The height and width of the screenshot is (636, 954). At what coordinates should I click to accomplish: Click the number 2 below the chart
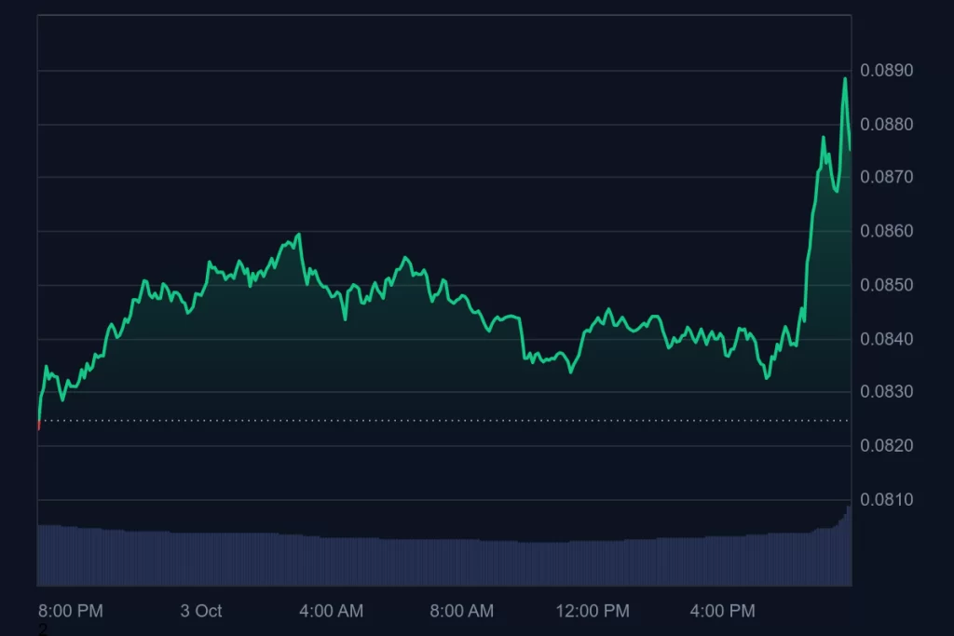(43, 630)
